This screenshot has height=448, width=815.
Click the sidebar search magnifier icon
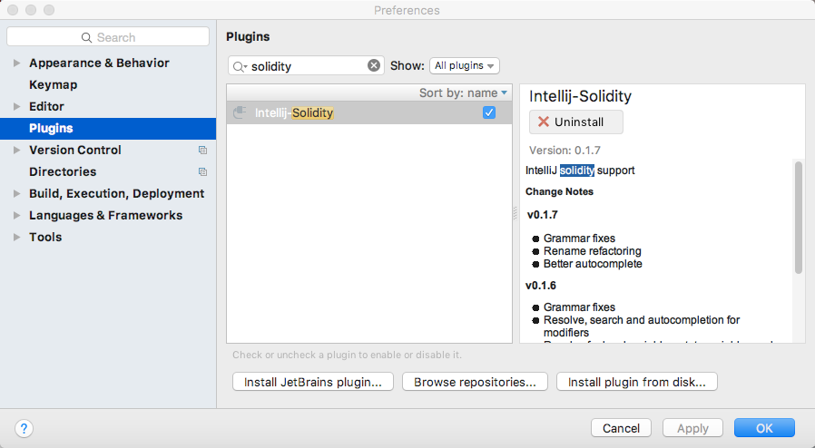click(x=86, y=37)
